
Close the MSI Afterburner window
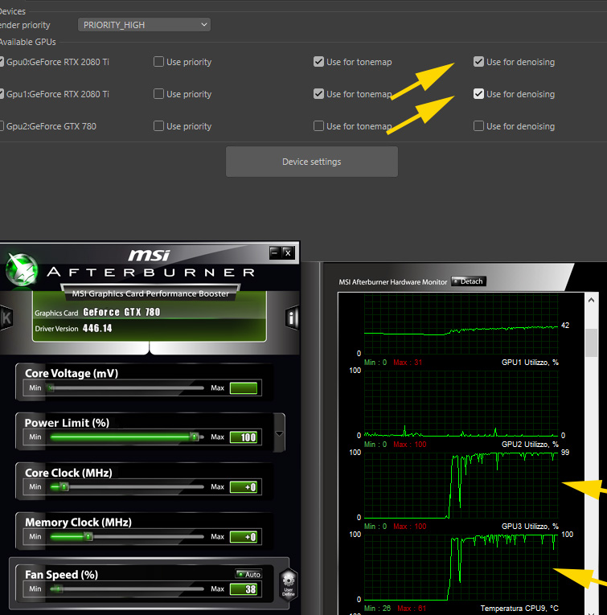click(x=288, y=252)
